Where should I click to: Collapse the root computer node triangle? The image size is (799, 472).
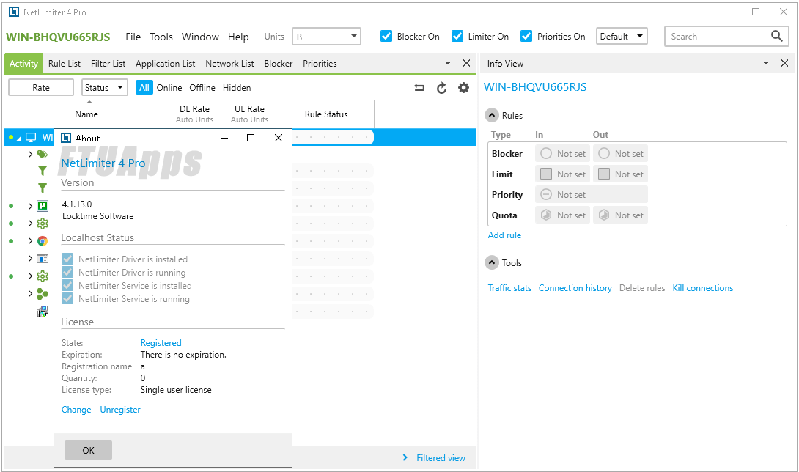pos(19,138)
